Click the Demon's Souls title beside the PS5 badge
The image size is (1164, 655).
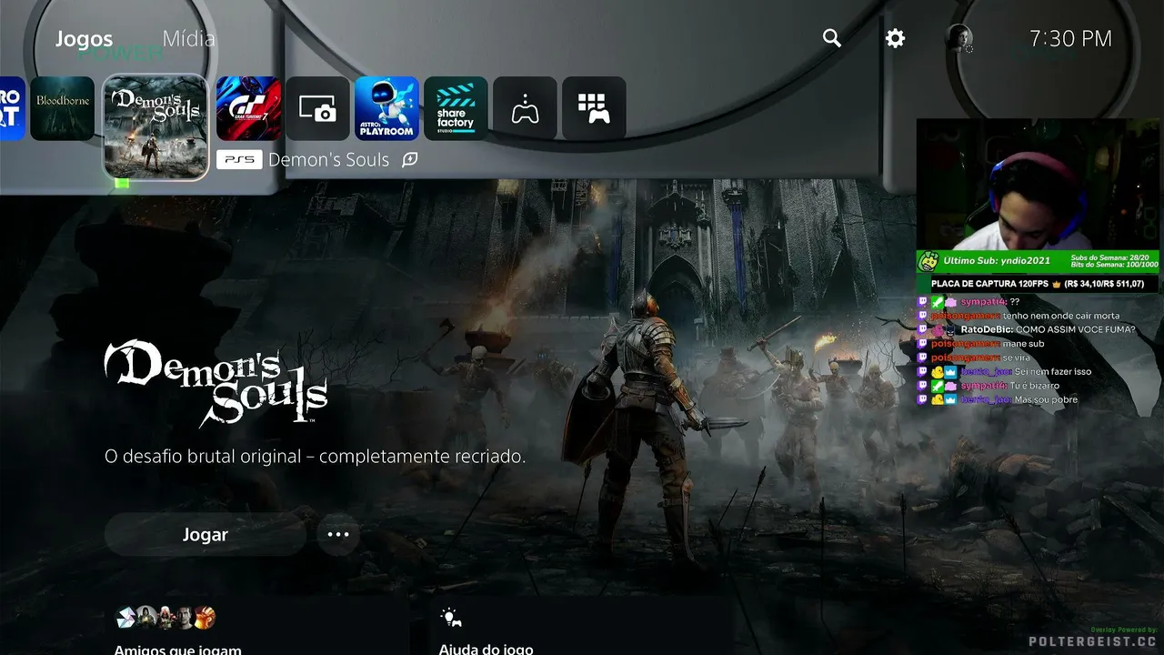329,160
